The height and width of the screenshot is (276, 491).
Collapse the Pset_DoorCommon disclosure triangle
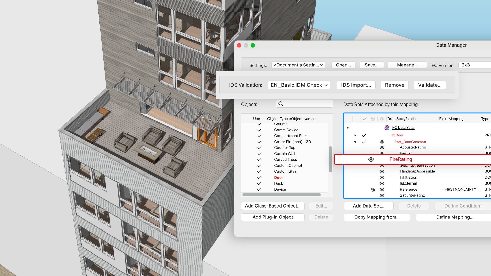355,142
